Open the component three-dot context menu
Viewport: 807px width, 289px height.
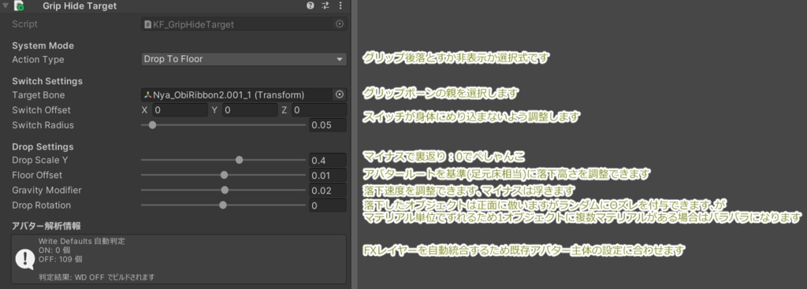pos(340,6)
